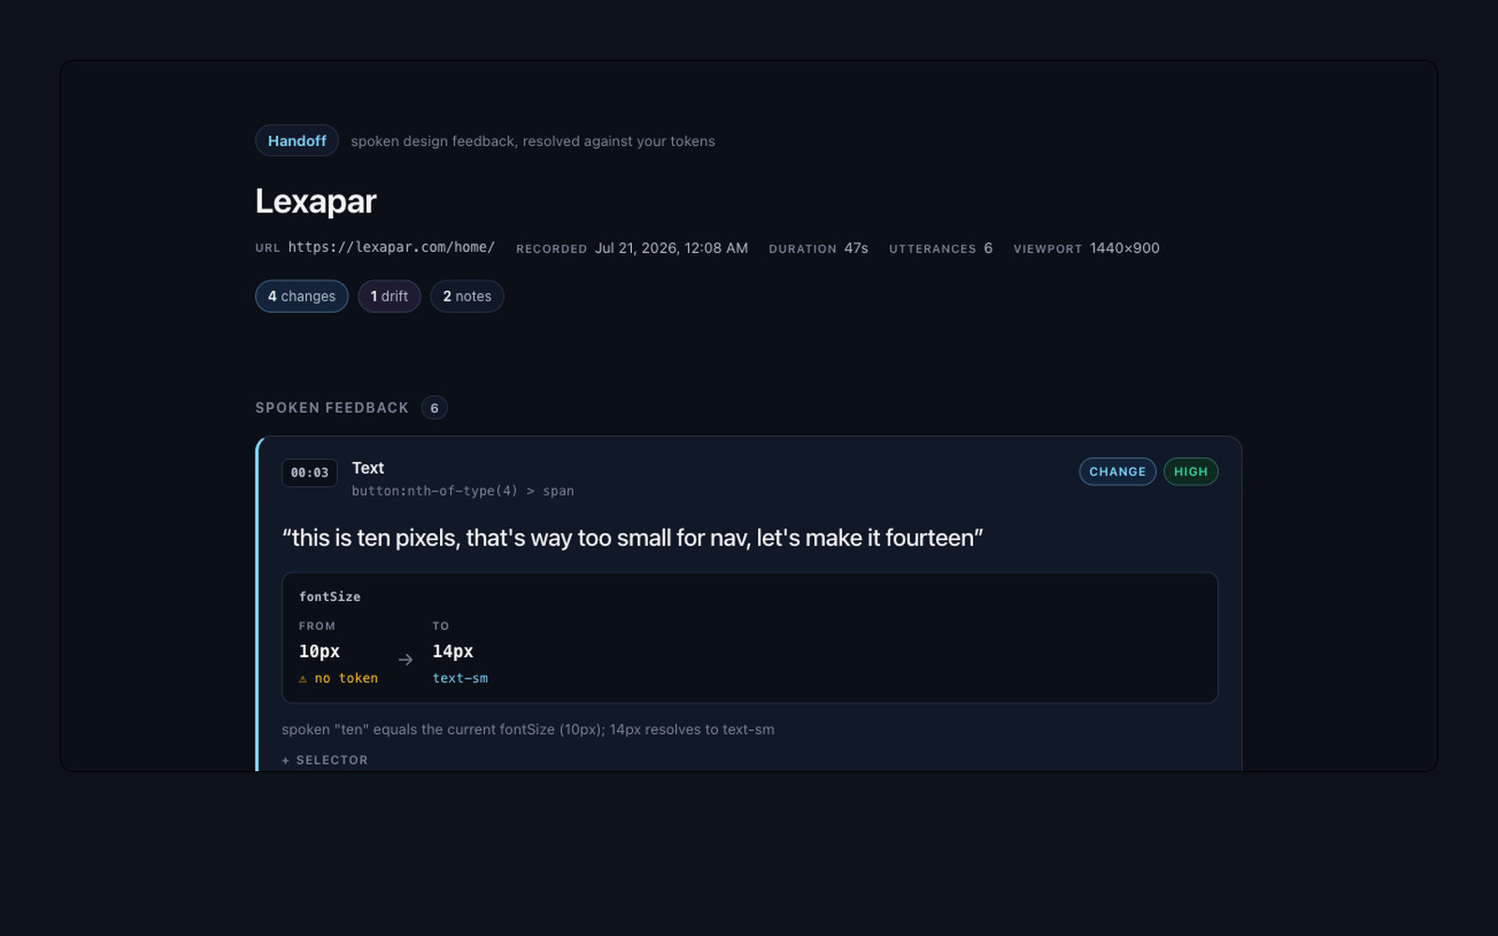Click the spoken feedback count badge 6
Image resolution: width=1498 pixels, height=936 pixels.
(x=434, y=408)
